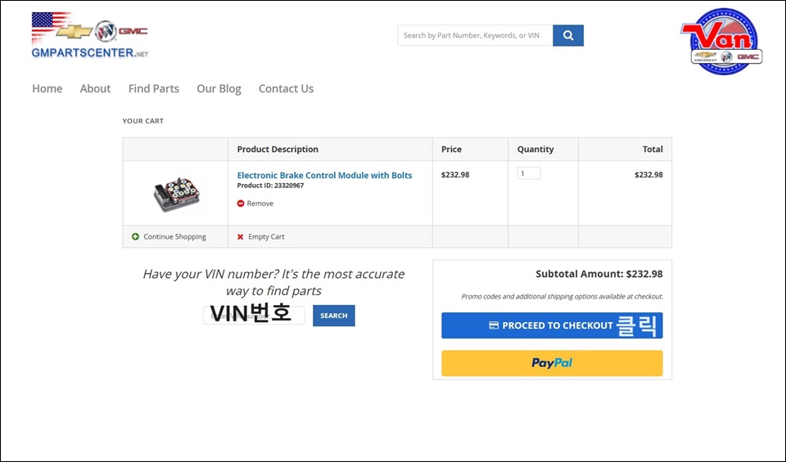The height and width of the screenshot is (462, 786).
Task: Open Electronic Brake Control Module product link
Action: [324, 175]
